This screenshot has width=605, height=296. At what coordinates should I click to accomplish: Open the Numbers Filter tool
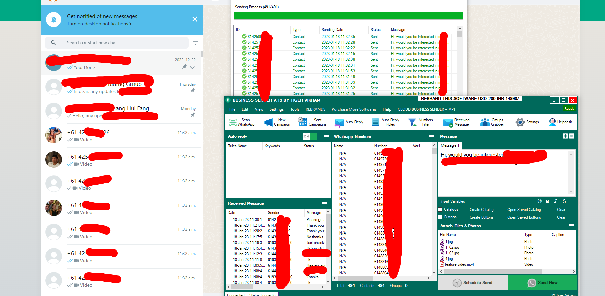421,122
